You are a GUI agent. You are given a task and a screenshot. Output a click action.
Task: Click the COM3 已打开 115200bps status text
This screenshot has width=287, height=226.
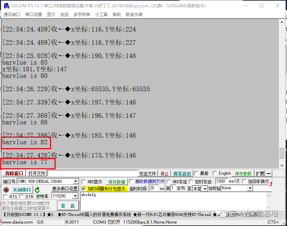[x=135, y=222]
